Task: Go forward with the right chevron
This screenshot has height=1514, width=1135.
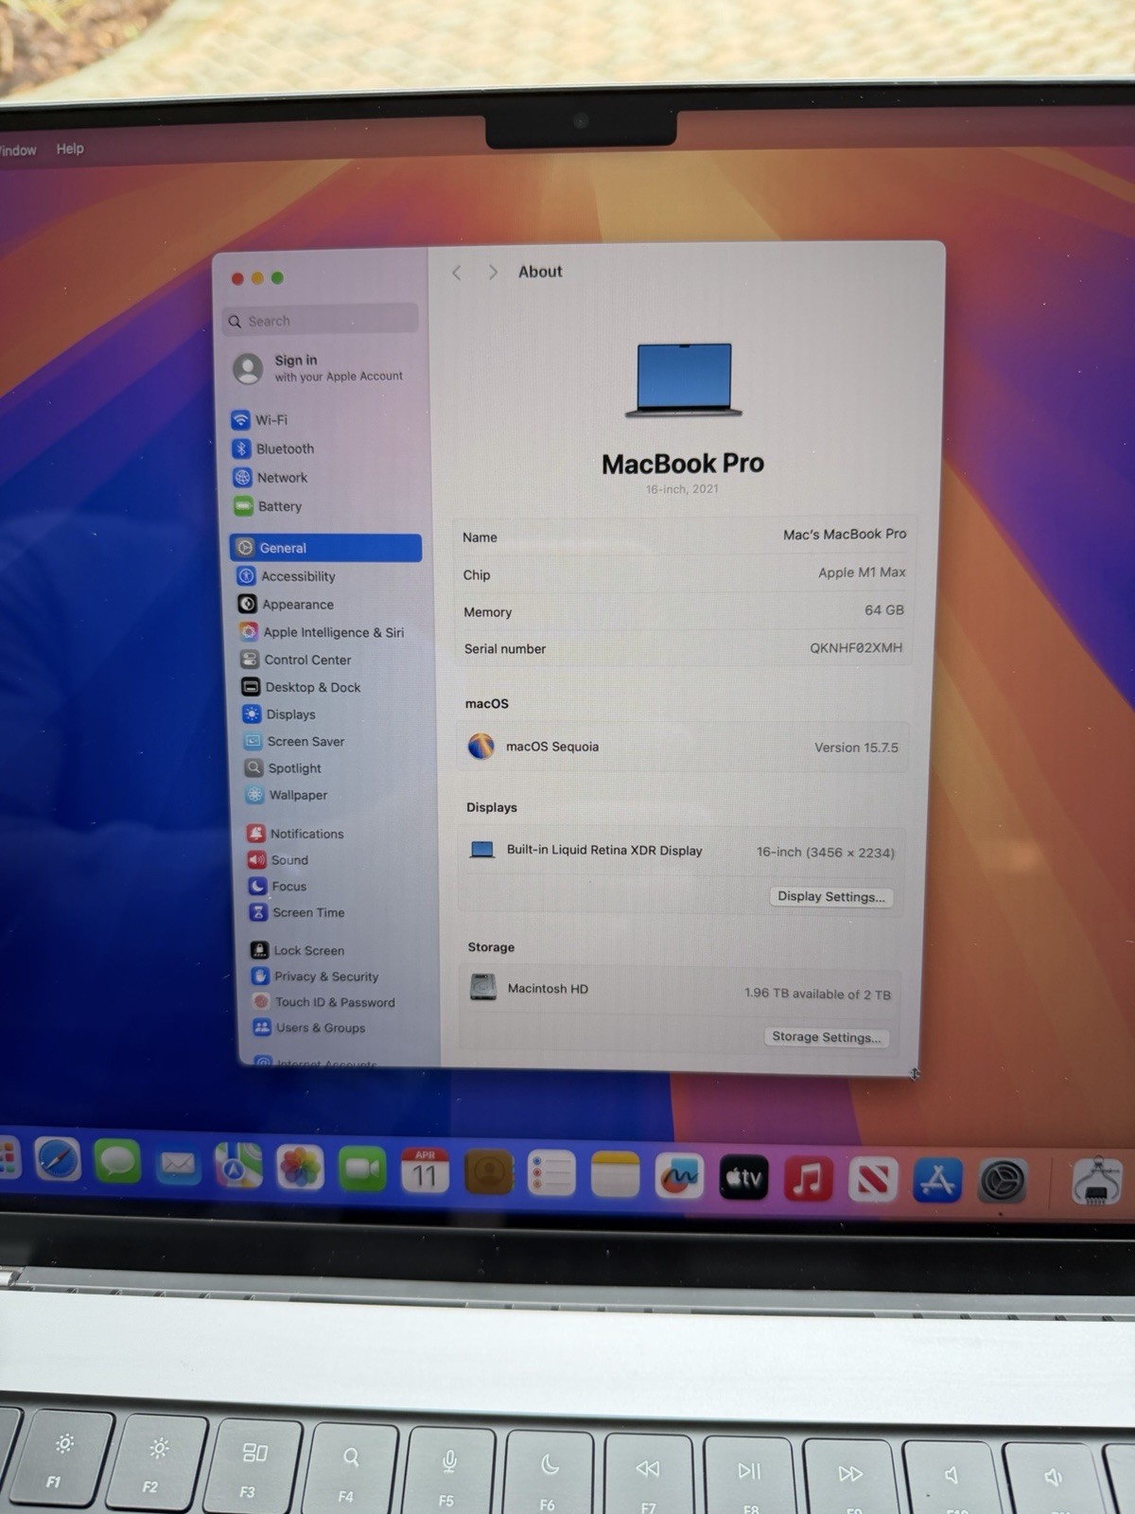Action: click(x=493, y=273)
